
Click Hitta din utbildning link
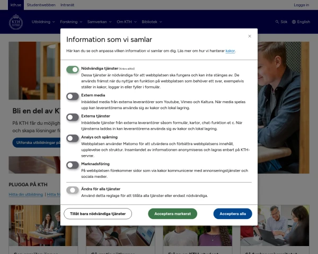[x=26, y=194]
